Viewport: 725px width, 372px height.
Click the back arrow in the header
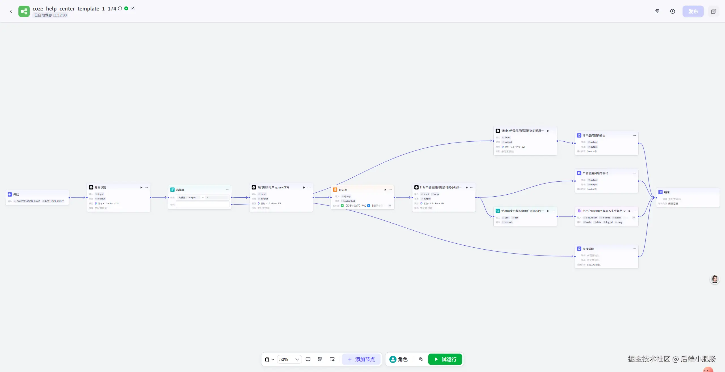click(11, 11)
